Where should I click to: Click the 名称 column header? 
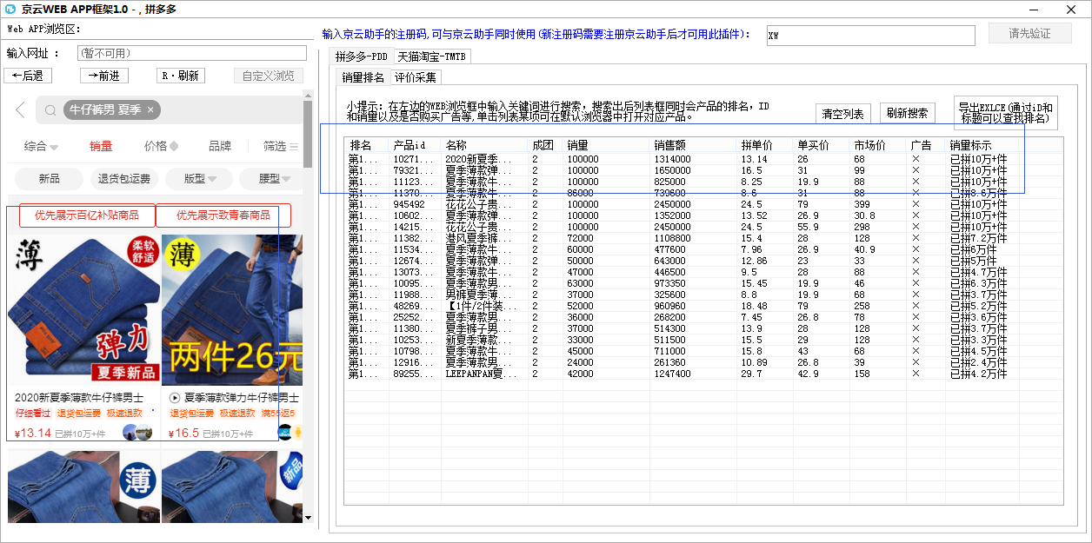point(485,145)
